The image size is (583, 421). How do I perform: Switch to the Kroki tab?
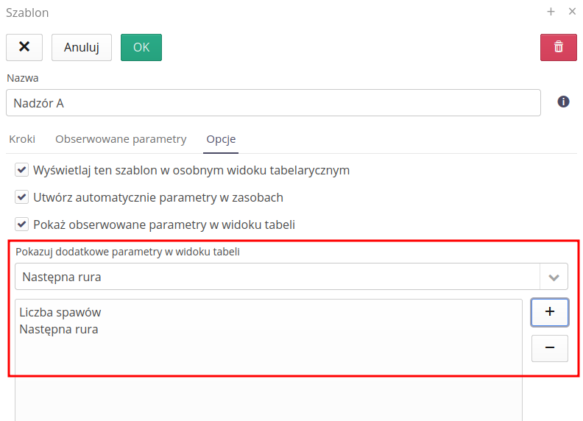tap(22, 139)
